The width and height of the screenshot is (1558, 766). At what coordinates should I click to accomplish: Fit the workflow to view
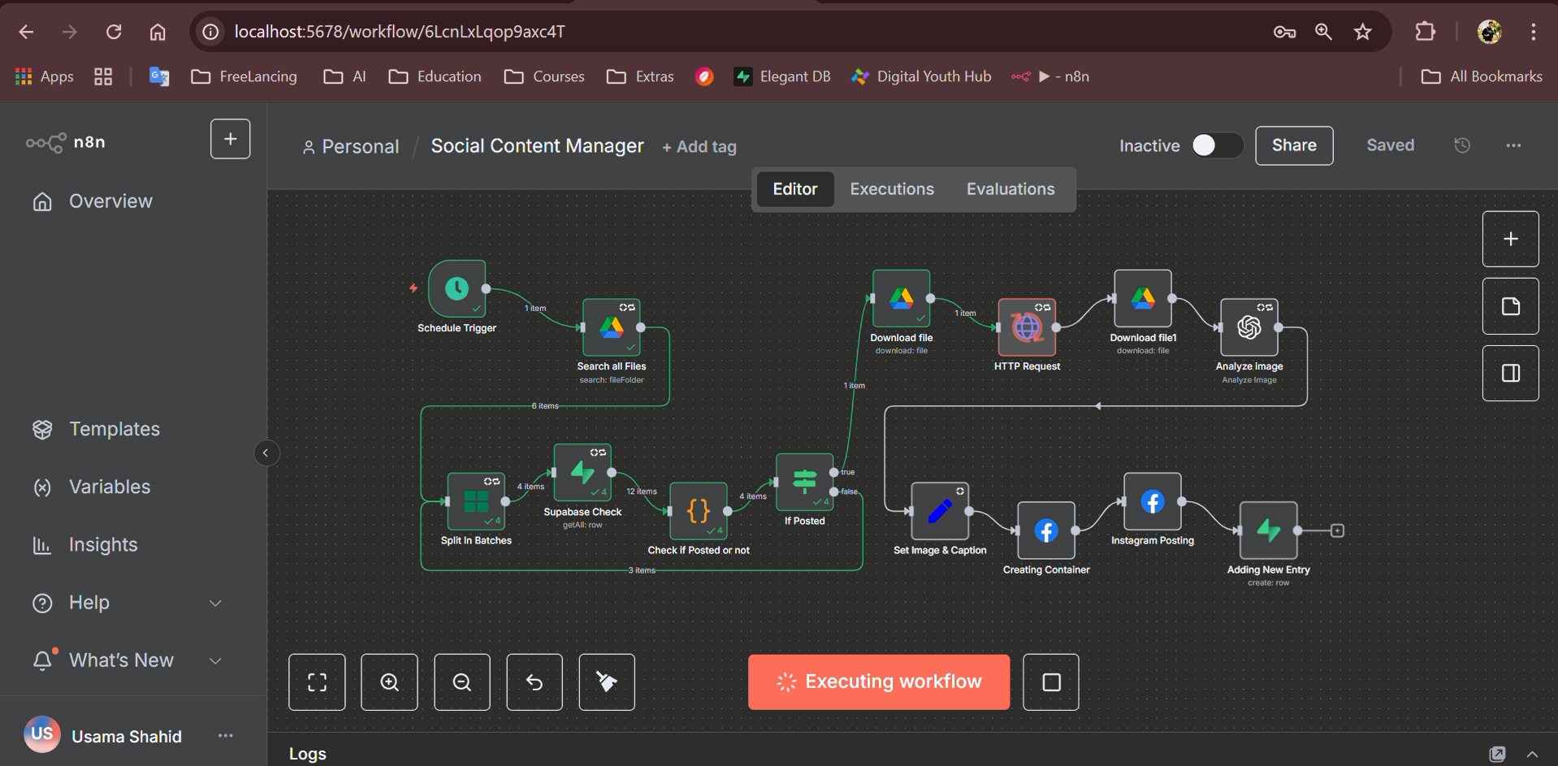317,682
